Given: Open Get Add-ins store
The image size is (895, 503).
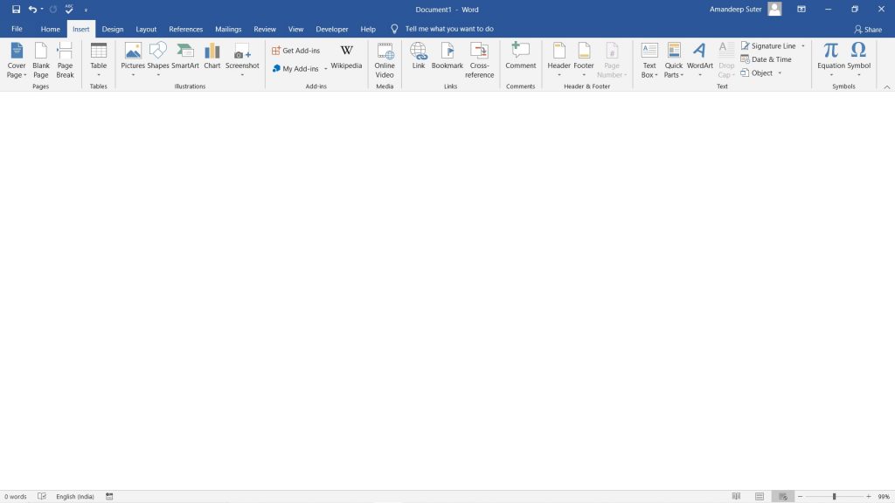Looking at the screenshot, I should click(x=295, y=50).
